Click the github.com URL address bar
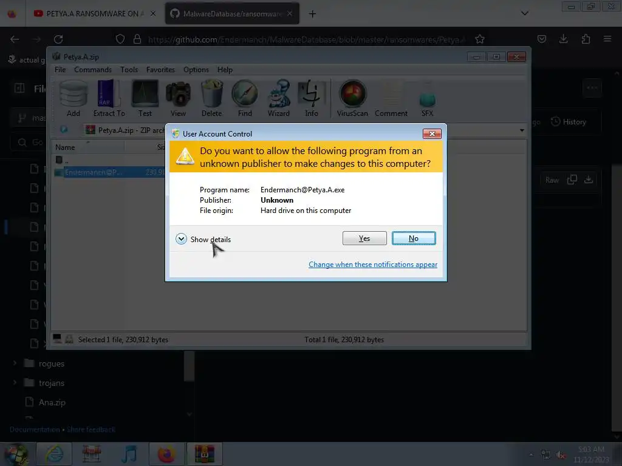The width and height of the screenshot is (622, 466). coord(306,39)
